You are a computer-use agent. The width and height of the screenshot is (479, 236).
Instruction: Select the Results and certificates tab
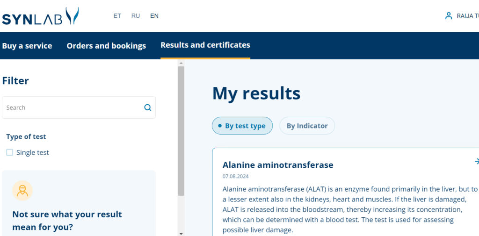205,45
